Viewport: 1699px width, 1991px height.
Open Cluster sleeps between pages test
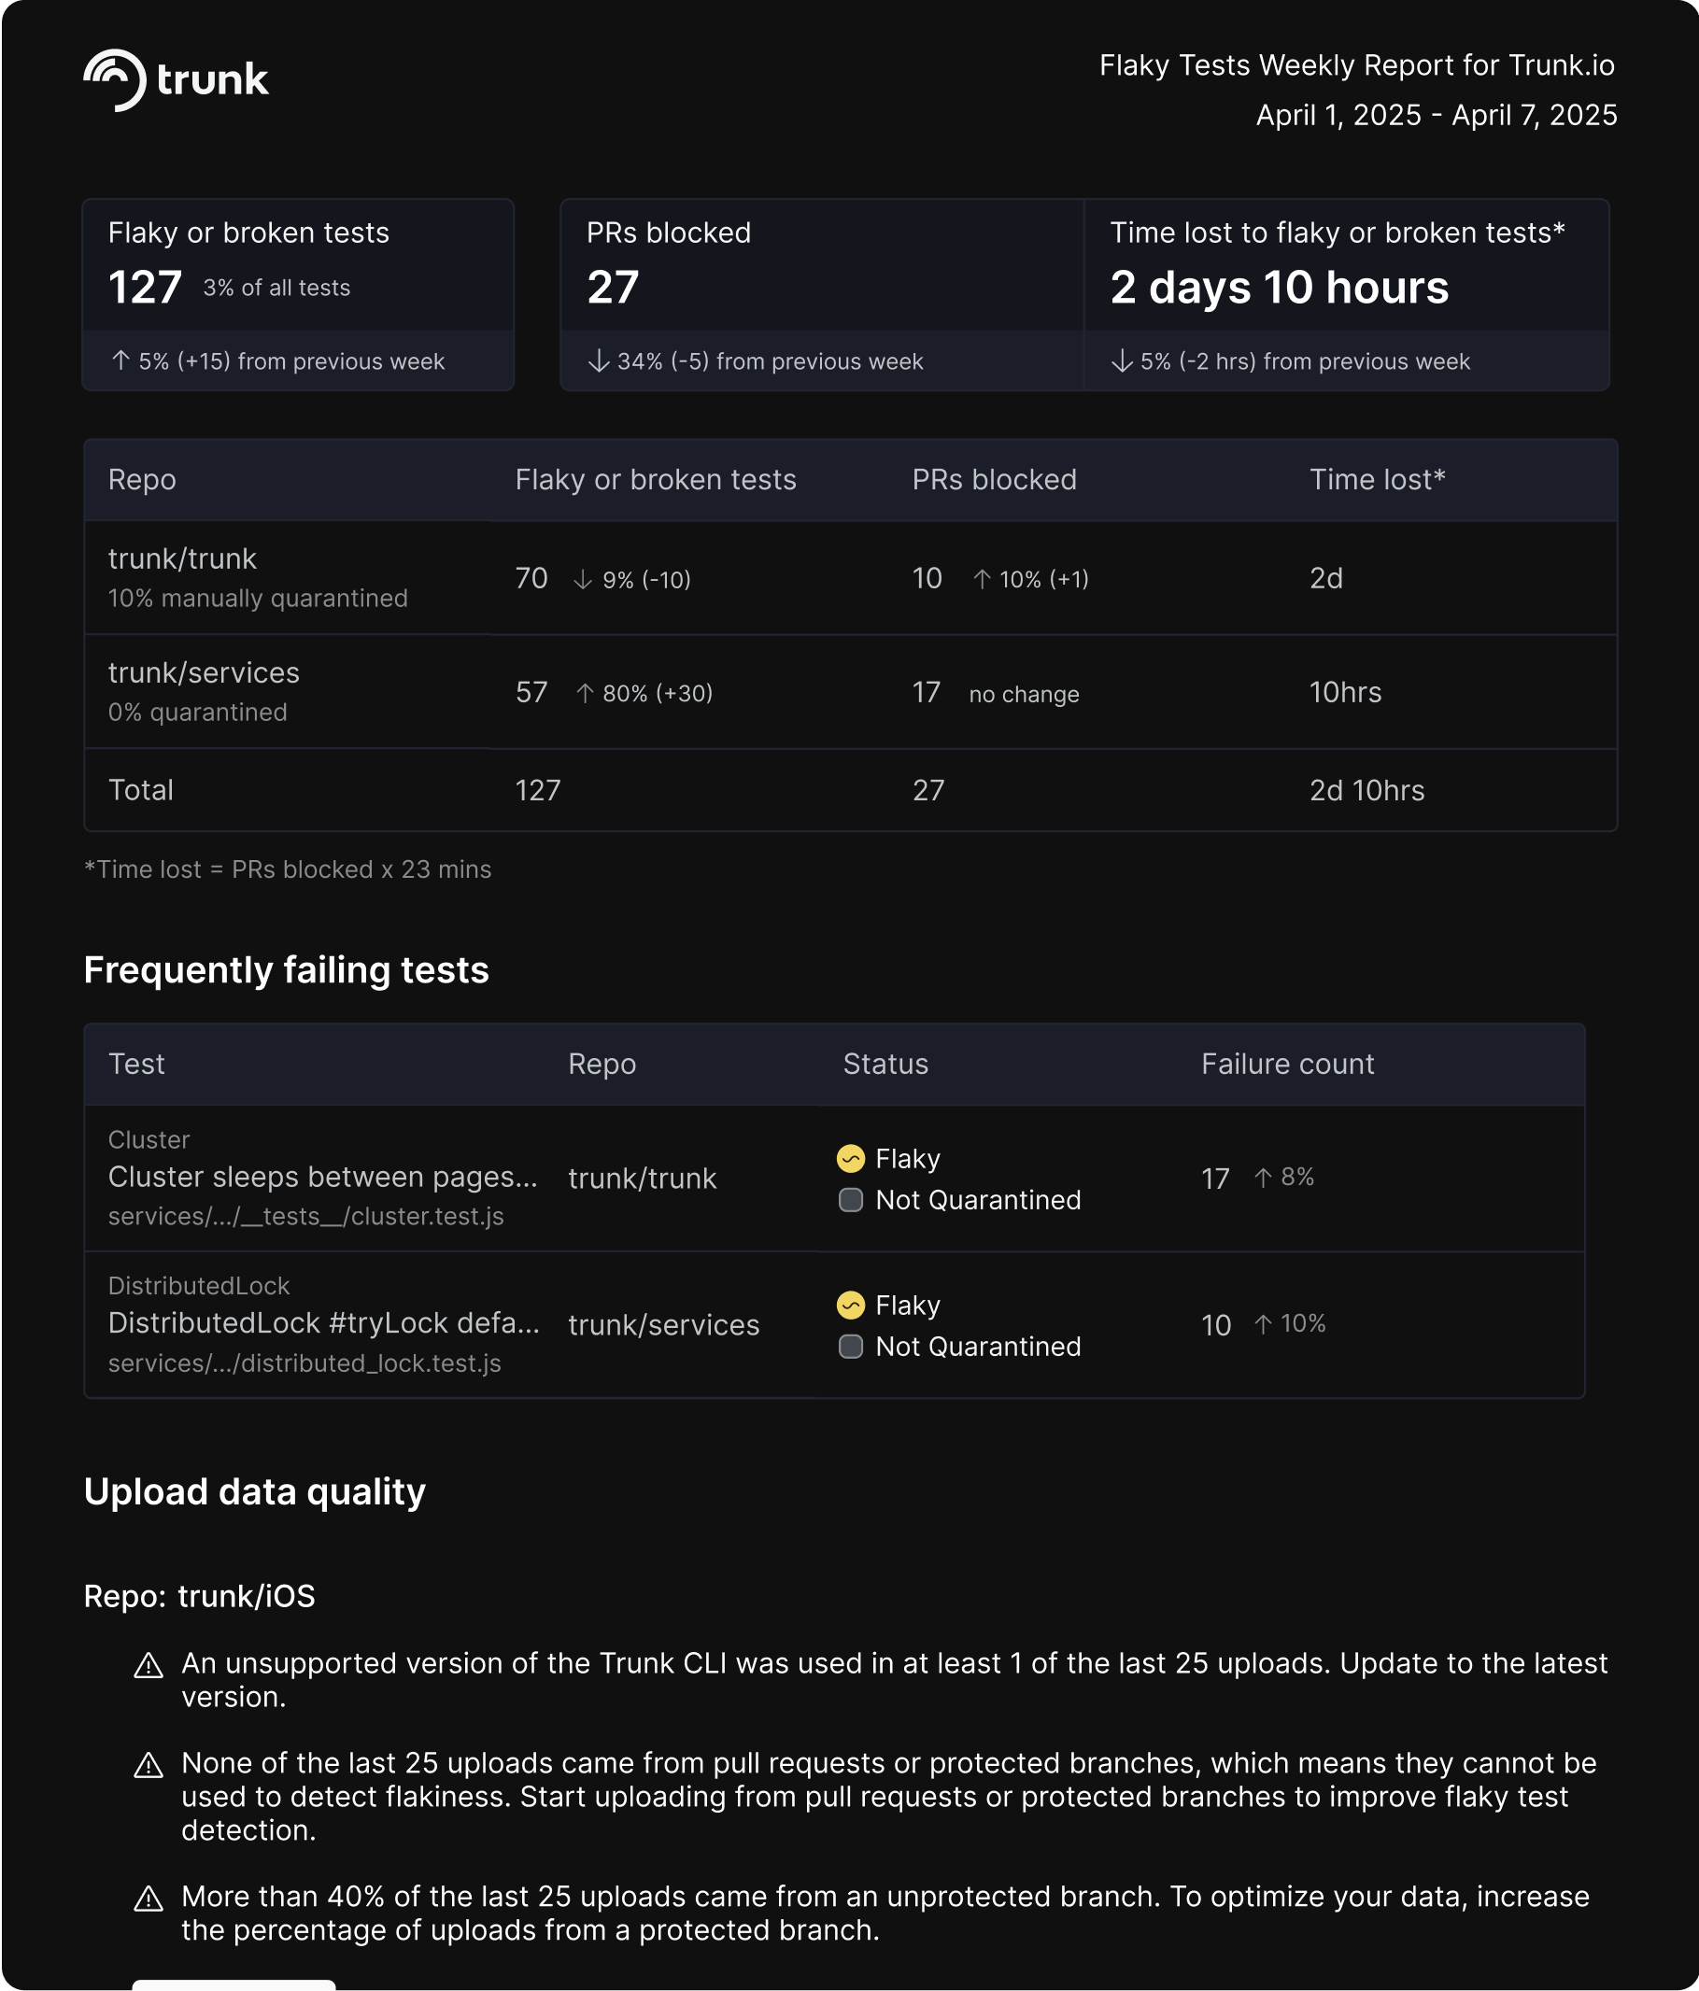point(322,1177)
